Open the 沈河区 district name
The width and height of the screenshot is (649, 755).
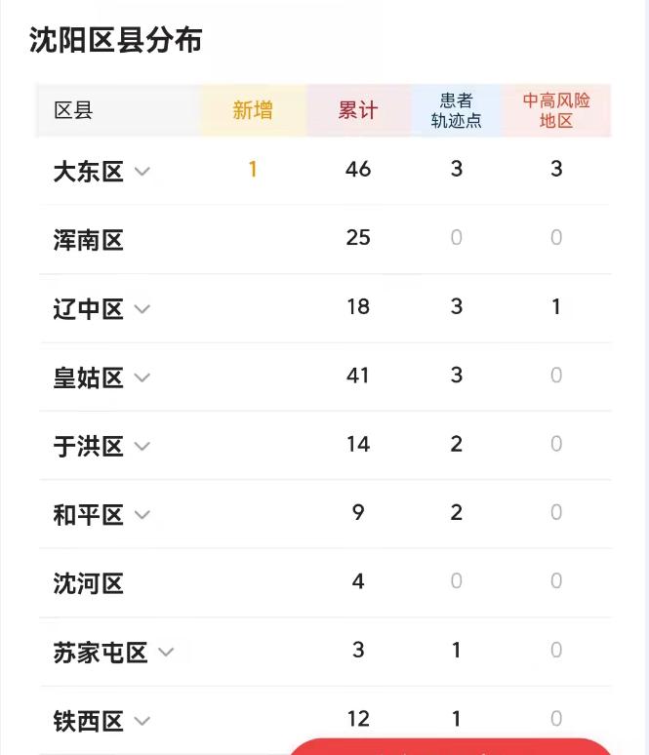(89, 583)
